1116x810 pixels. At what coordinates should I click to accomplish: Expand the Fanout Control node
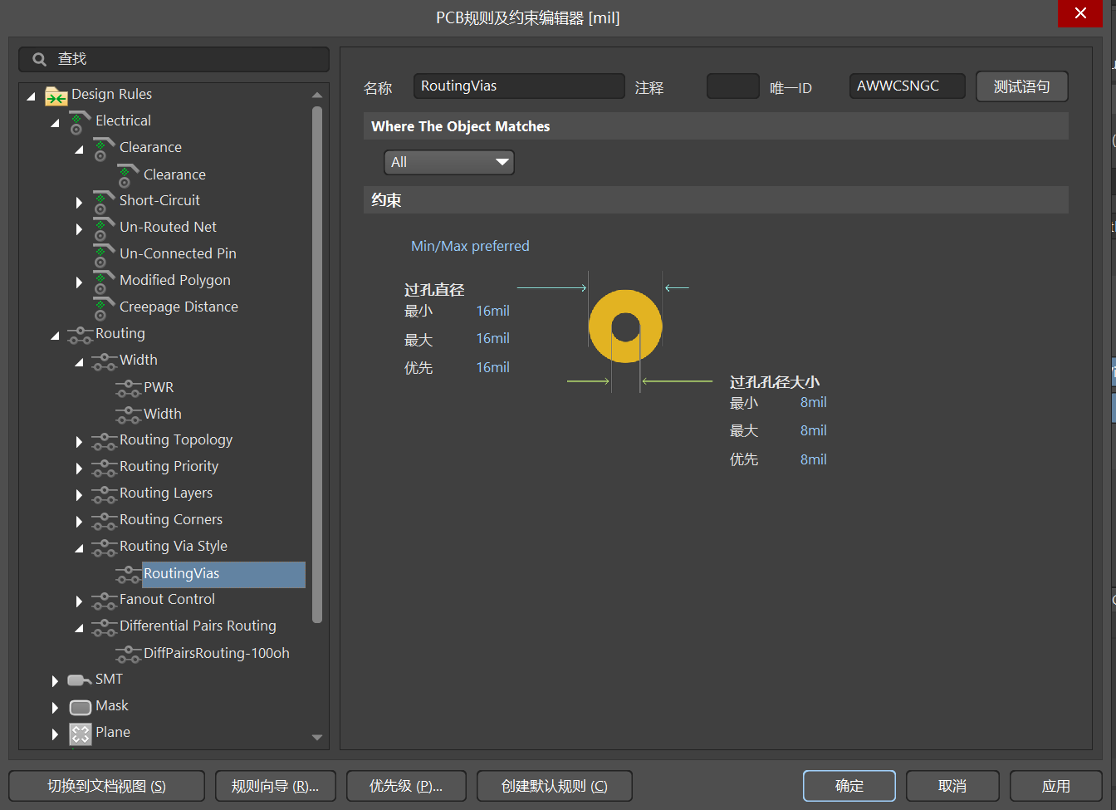click(79, 601)
